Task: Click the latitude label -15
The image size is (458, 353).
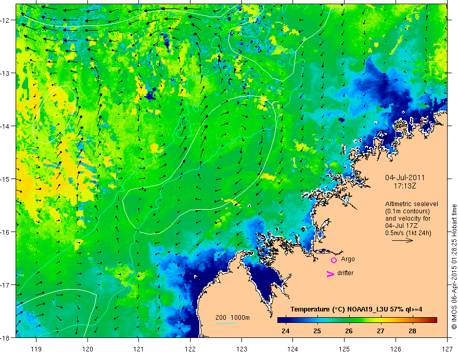Action: pos(5,179)
